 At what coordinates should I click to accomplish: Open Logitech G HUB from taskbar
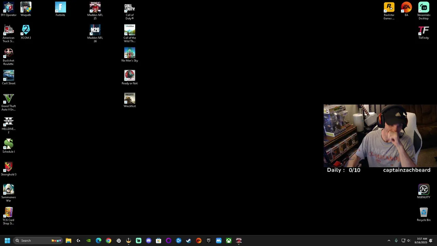click(79, 241)
